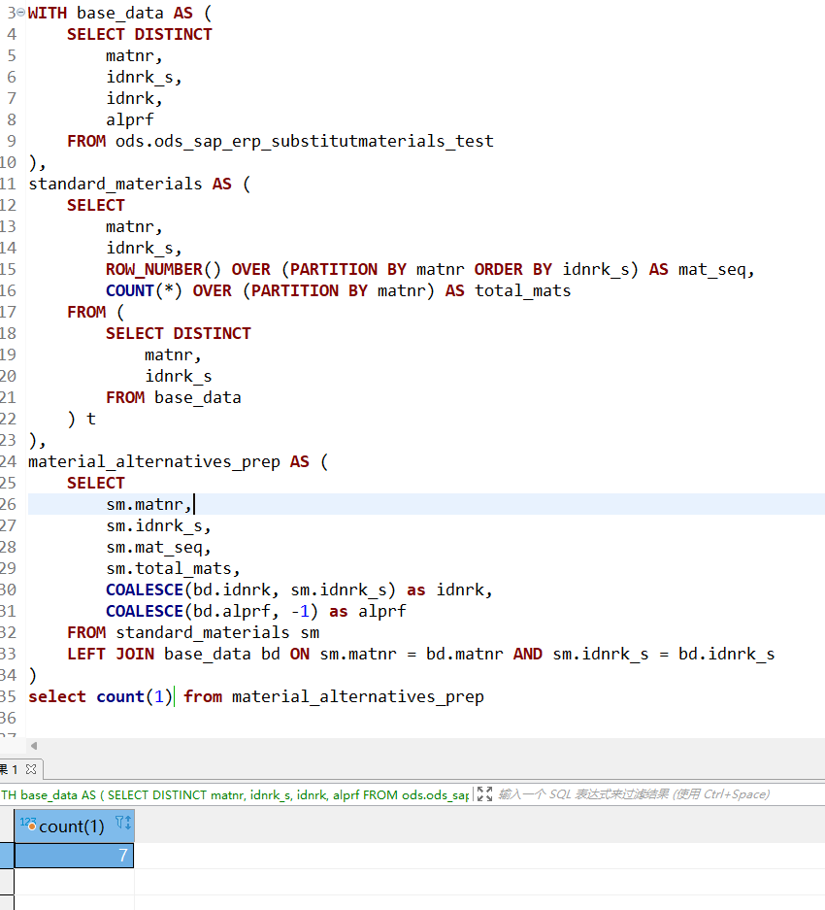Collapse the WITH base_data code fold
Image resolution: width=825 pixels, height=910 pixels.
pos(21,13)
